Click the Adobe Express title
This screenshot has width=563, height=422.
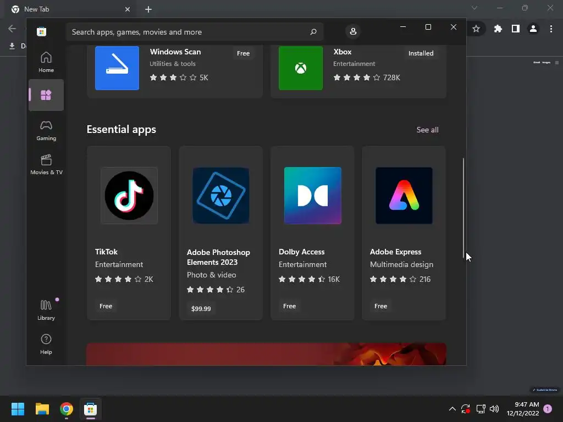(x=396, y=252)
